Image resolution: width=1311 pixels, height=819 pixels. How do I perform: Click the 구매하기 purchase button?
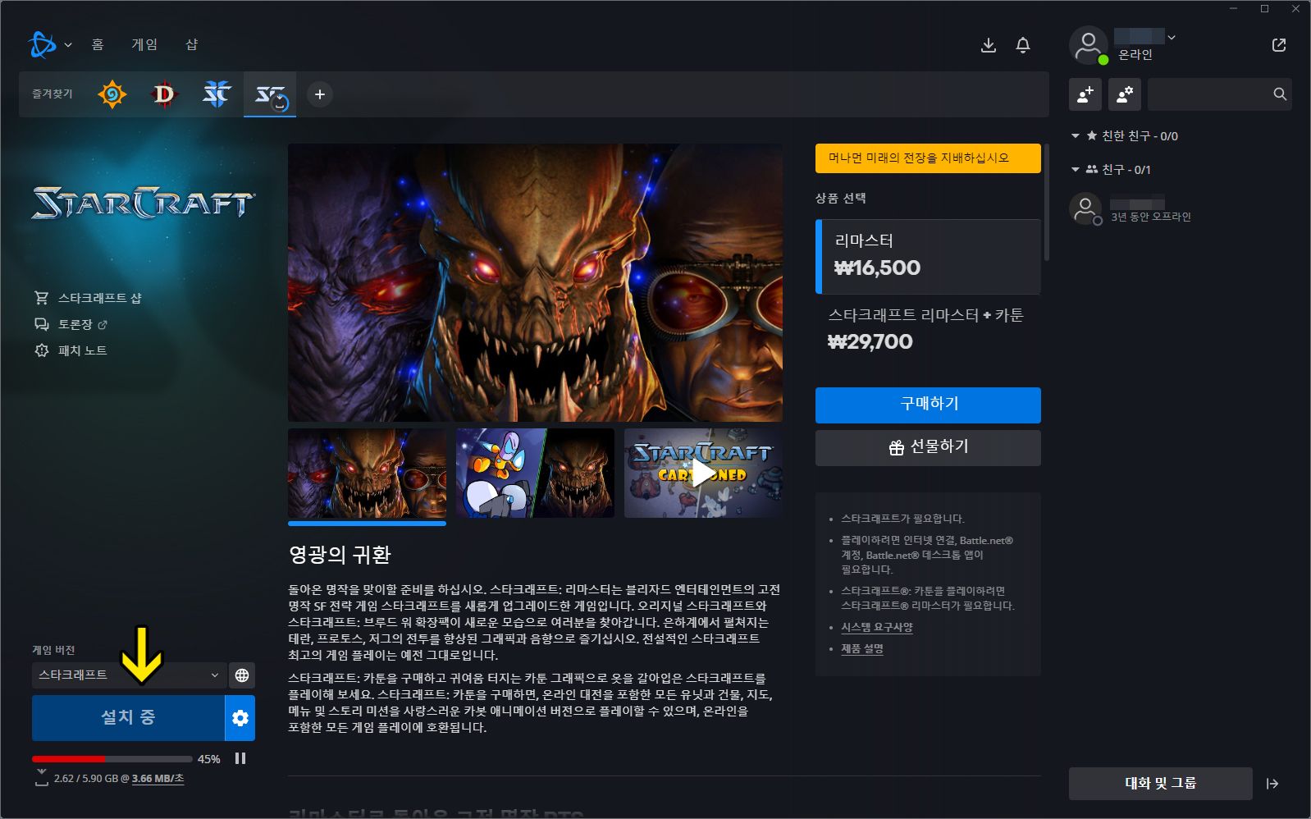point(928,405)
